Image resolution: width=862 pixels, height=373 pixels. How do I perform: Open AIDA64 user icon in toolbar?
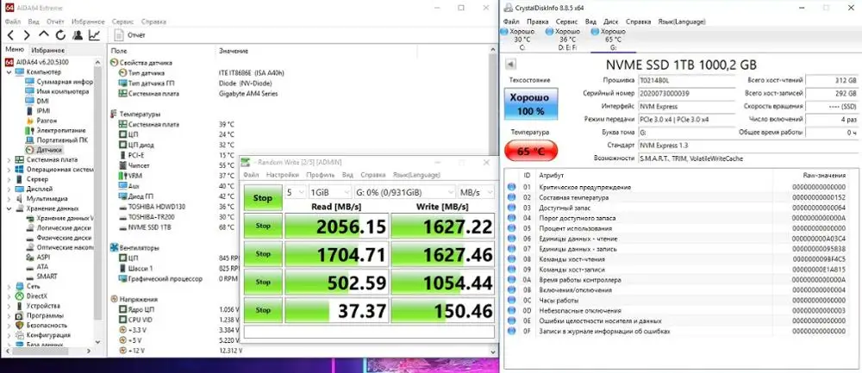(x=78, y=35)
